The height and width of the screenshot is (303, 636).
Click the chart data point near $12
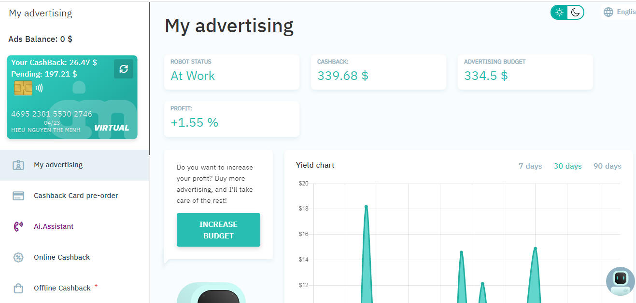(482, 284)
